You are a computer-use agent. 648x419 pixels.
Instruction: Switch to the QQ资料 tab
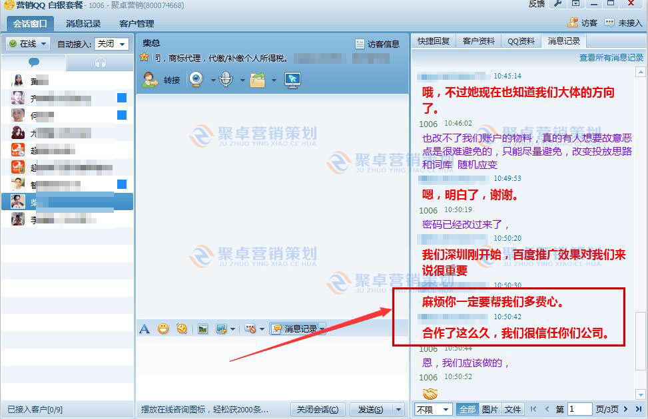[x=521, y=41]
